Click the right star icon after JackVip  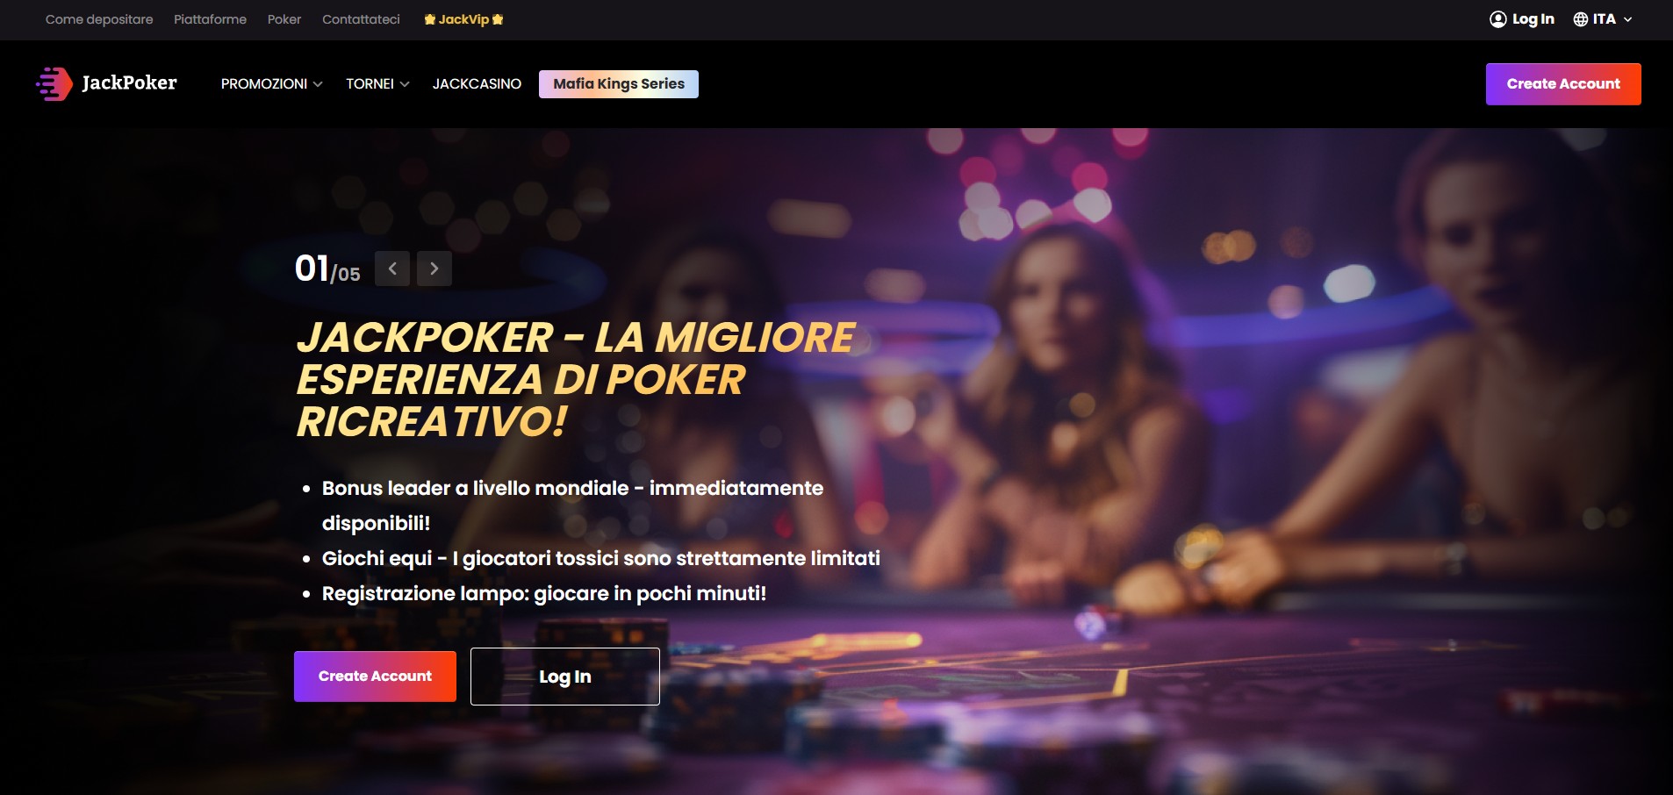tap(498, 19)
